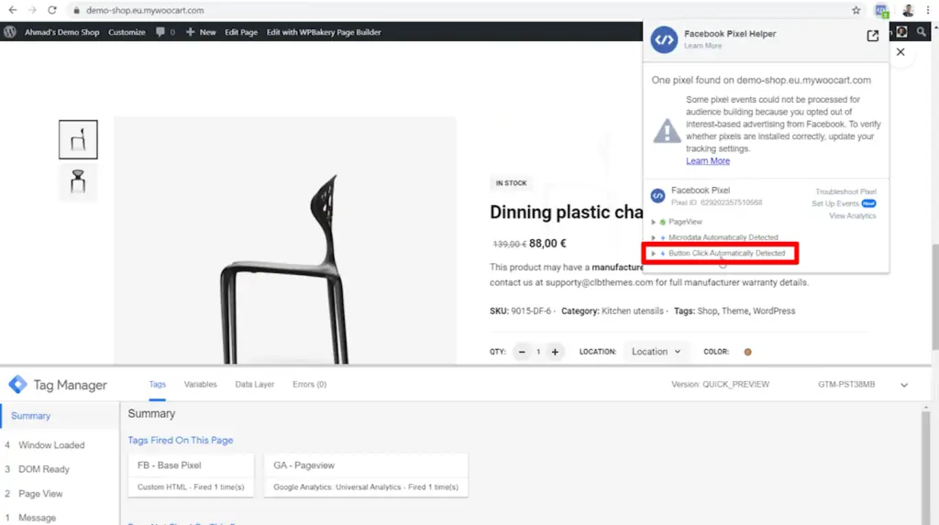Open the Chrome profile avatar
The width and height of the screenshot is (939, 525).
pos(908,10)
